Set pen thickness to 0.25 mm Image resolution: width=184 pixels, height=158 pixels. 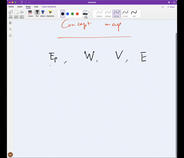click(99, 14)
